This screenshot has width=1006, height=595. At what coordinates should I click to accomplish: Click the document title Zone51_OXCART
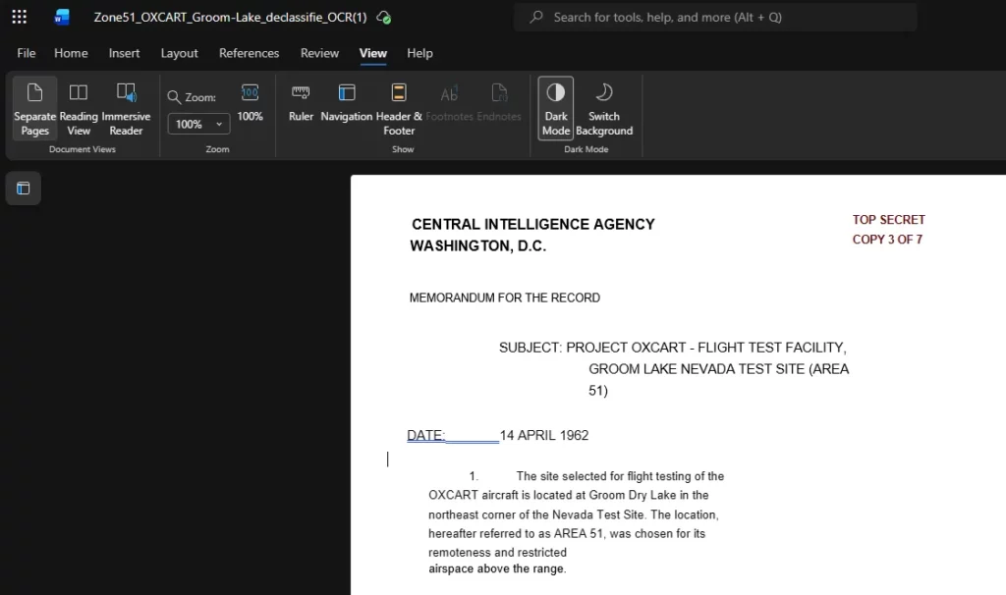(230, 18)
